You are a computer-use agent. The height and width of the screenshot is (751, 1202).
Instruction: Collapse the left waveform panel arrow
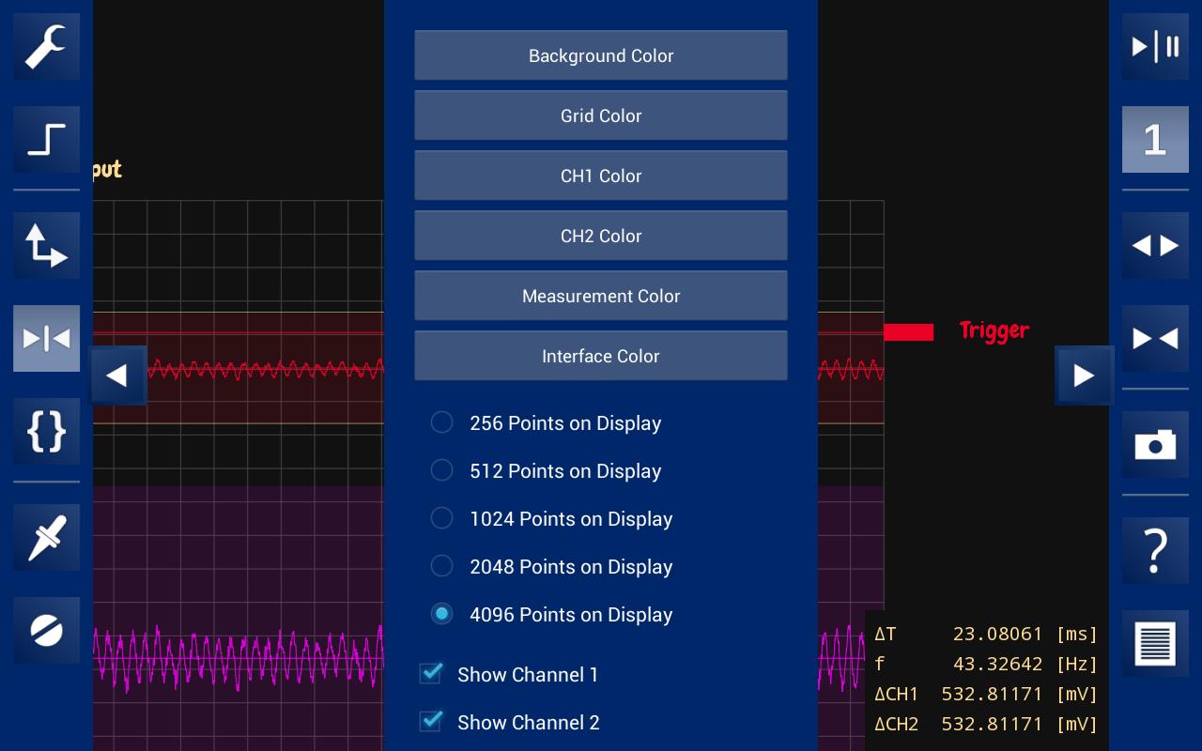click(117, 375)
